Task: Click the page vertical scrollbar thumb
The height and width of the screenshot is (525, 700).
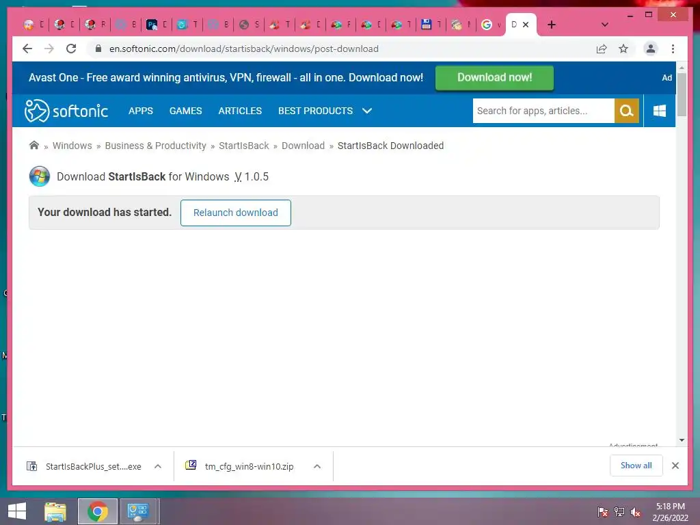Action: coord(682,94)
